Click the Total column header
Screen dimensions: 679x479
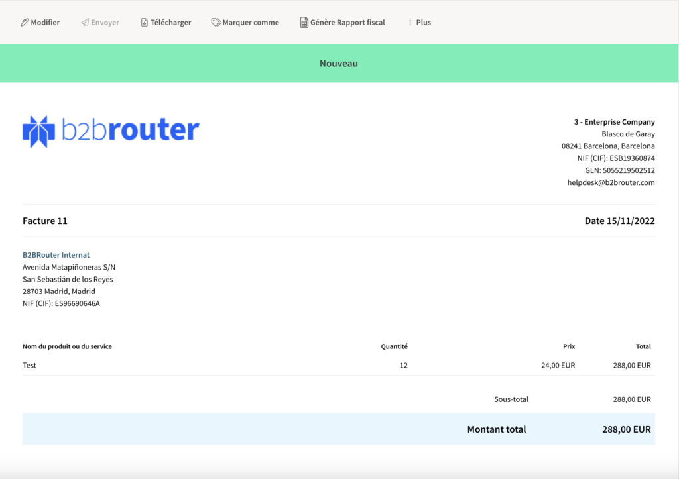[643, 346]
